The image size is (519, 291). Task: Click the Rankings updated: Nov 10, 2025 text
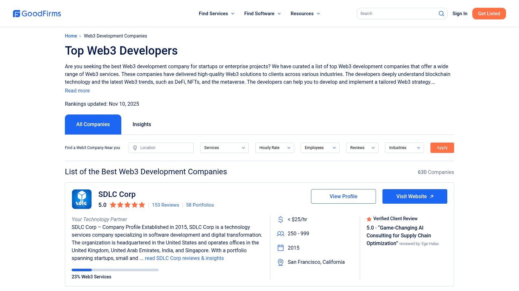pyautogui.click(x=102, y=104)
